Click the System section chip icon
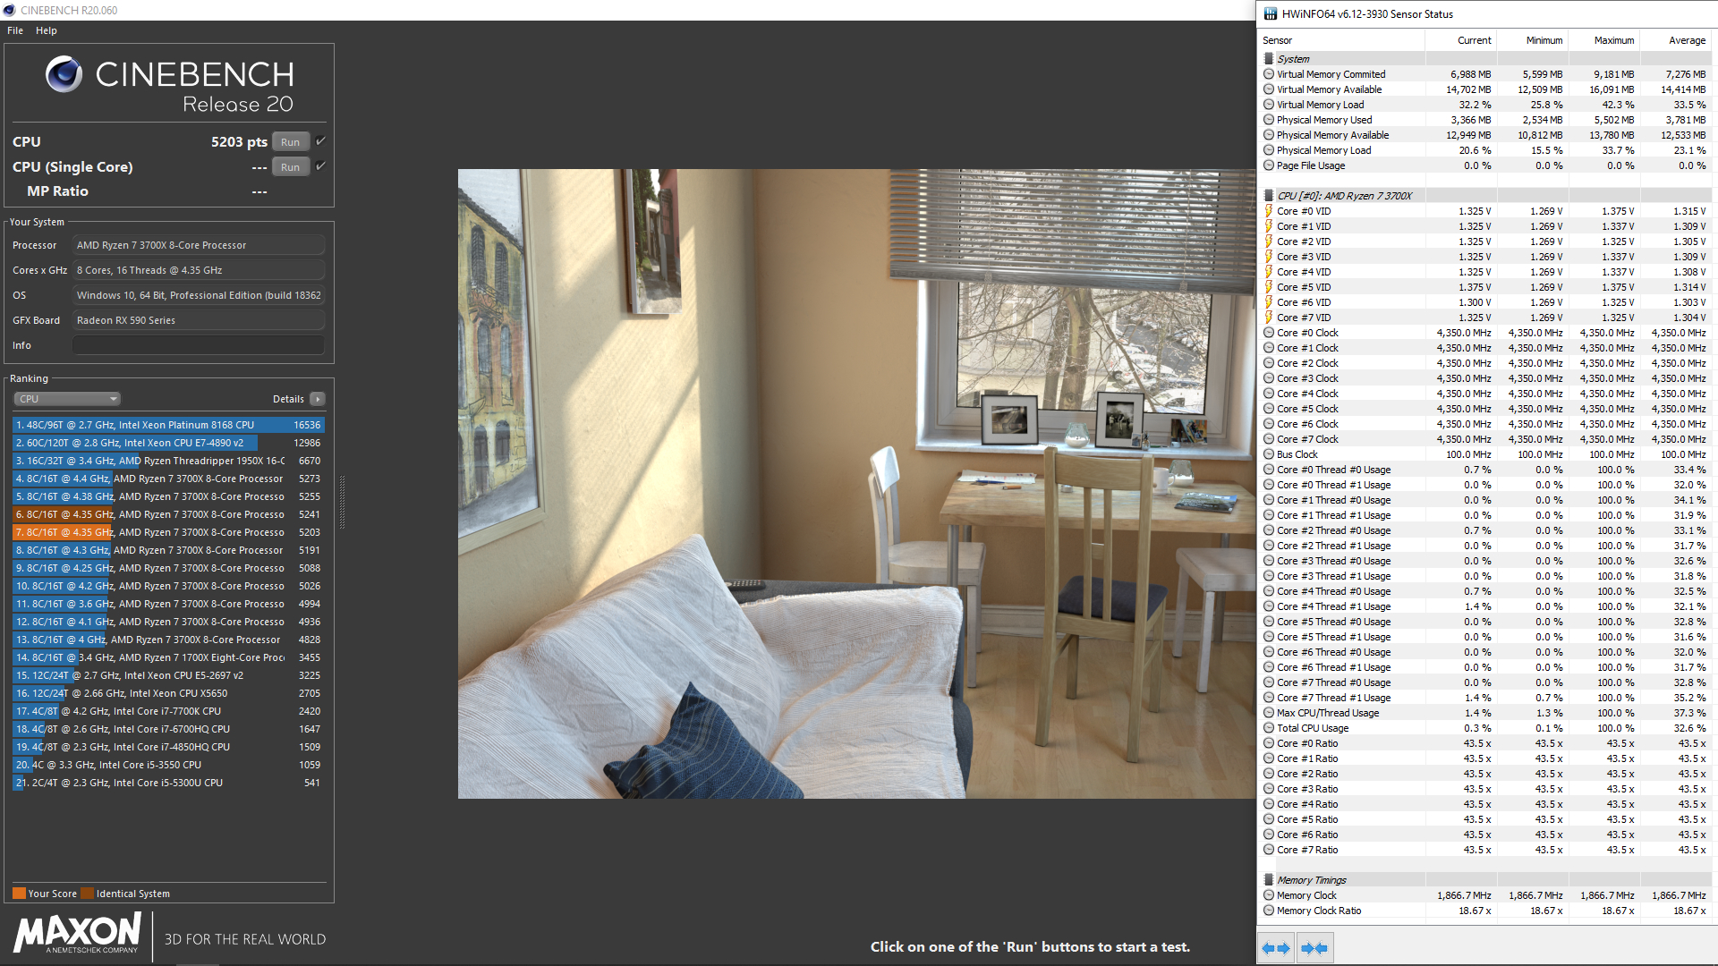Screen dimensions: 1718x966 (x=1269, y=59)
